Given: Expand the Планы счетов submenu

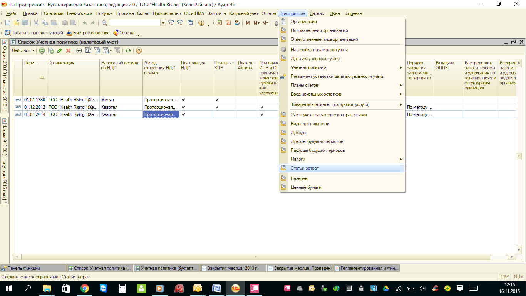Looking at the screenshot, I should [400, 85].
